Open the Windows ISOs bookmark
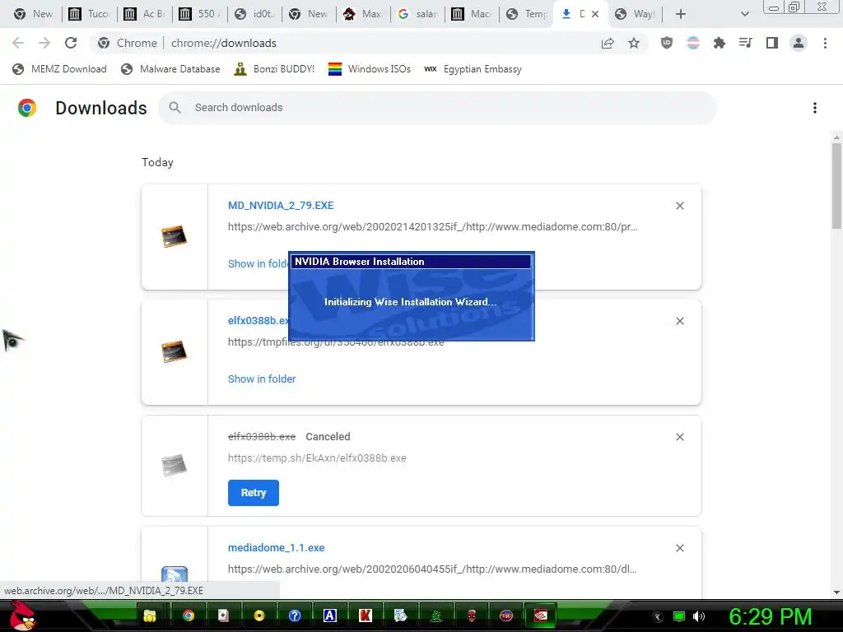This screenshot has width=843, height=632. pos(370,69)
